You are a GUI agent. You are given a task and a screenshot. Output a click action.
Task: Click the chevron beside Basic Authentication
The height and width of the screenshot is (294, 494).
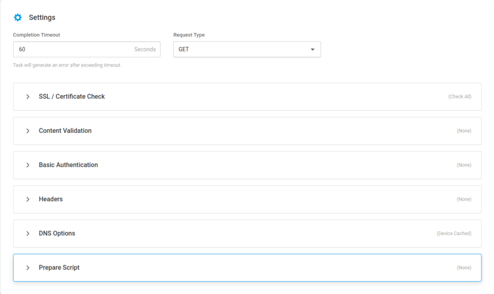[28, 165]
